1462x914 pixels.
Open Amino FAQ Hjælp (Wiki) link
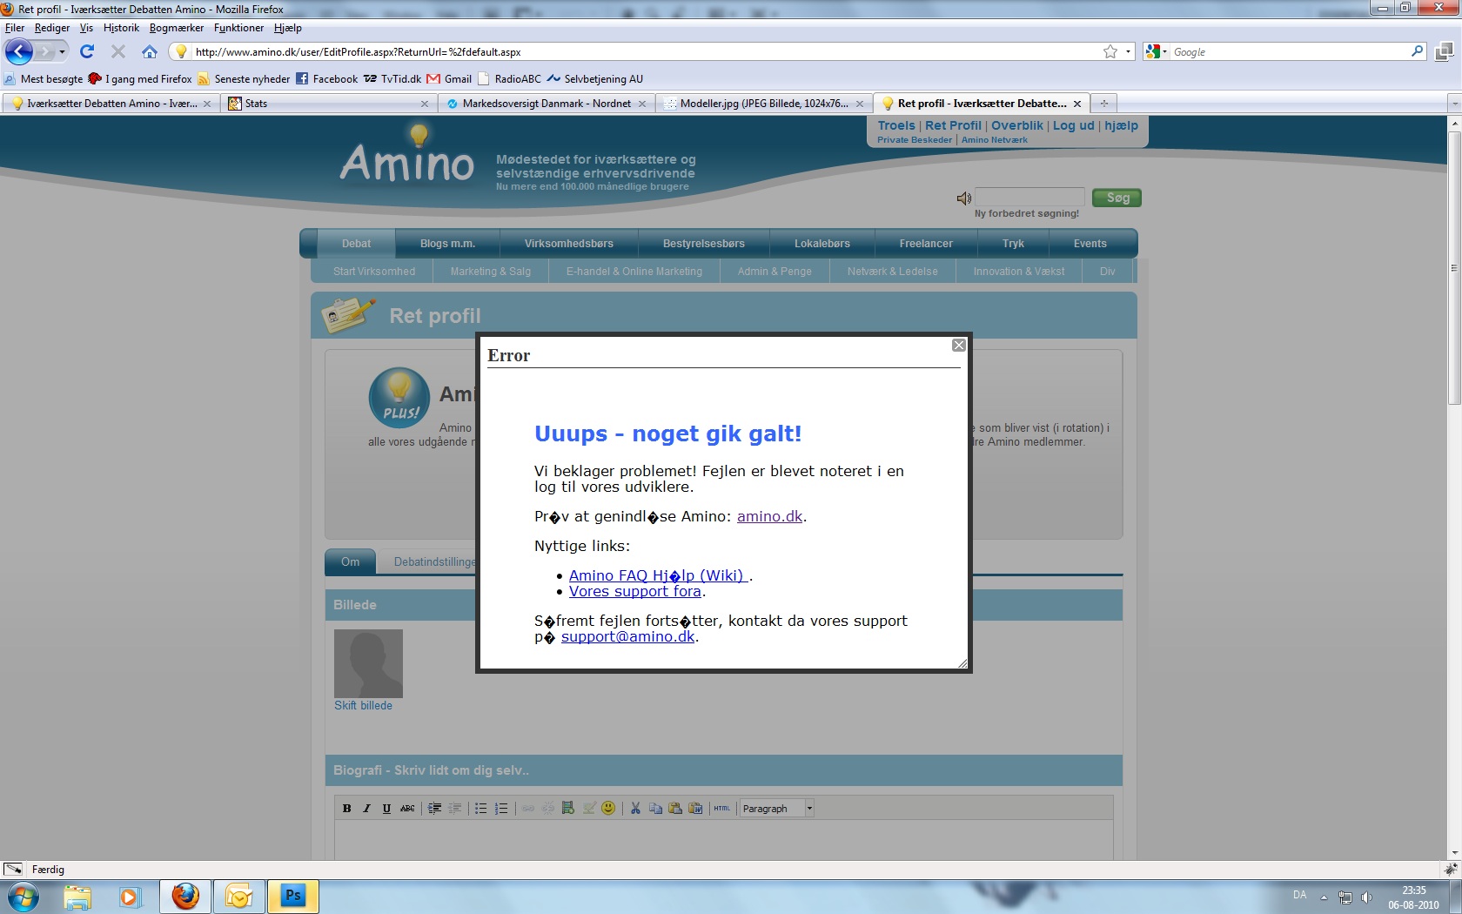coord(659,575)
